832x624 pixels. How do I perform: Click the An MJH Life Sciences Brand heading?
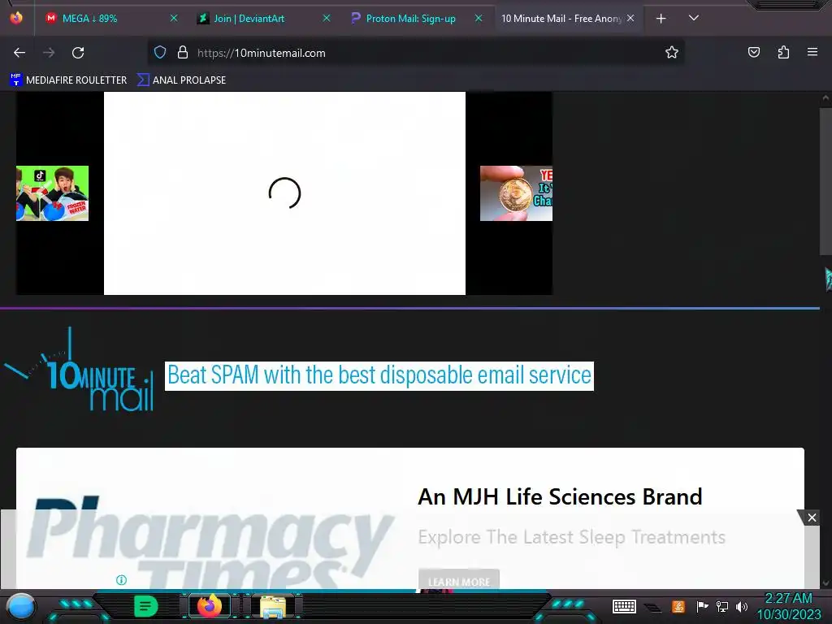(560, 496)
